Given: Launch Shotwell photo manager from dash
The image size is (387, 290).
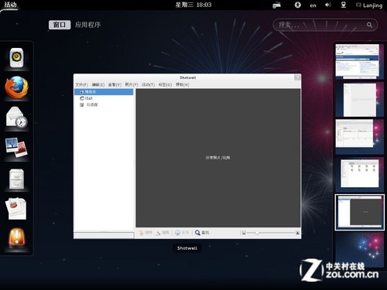Looking at the screenshot, I should (16, 148).
